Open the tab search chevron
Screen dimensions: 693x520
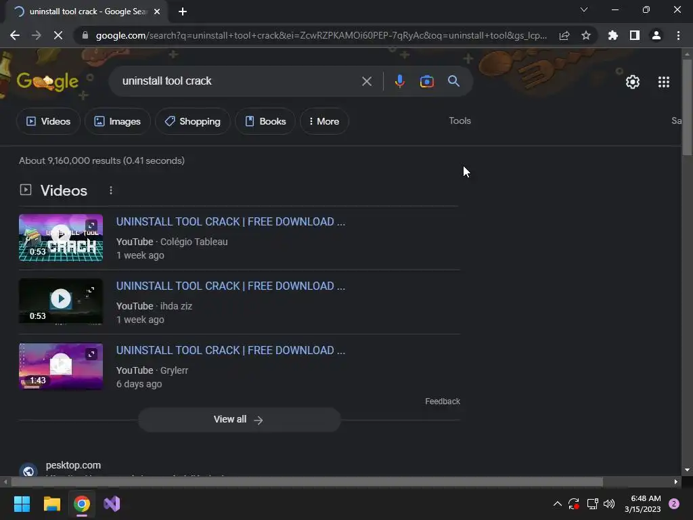point(584,9)
